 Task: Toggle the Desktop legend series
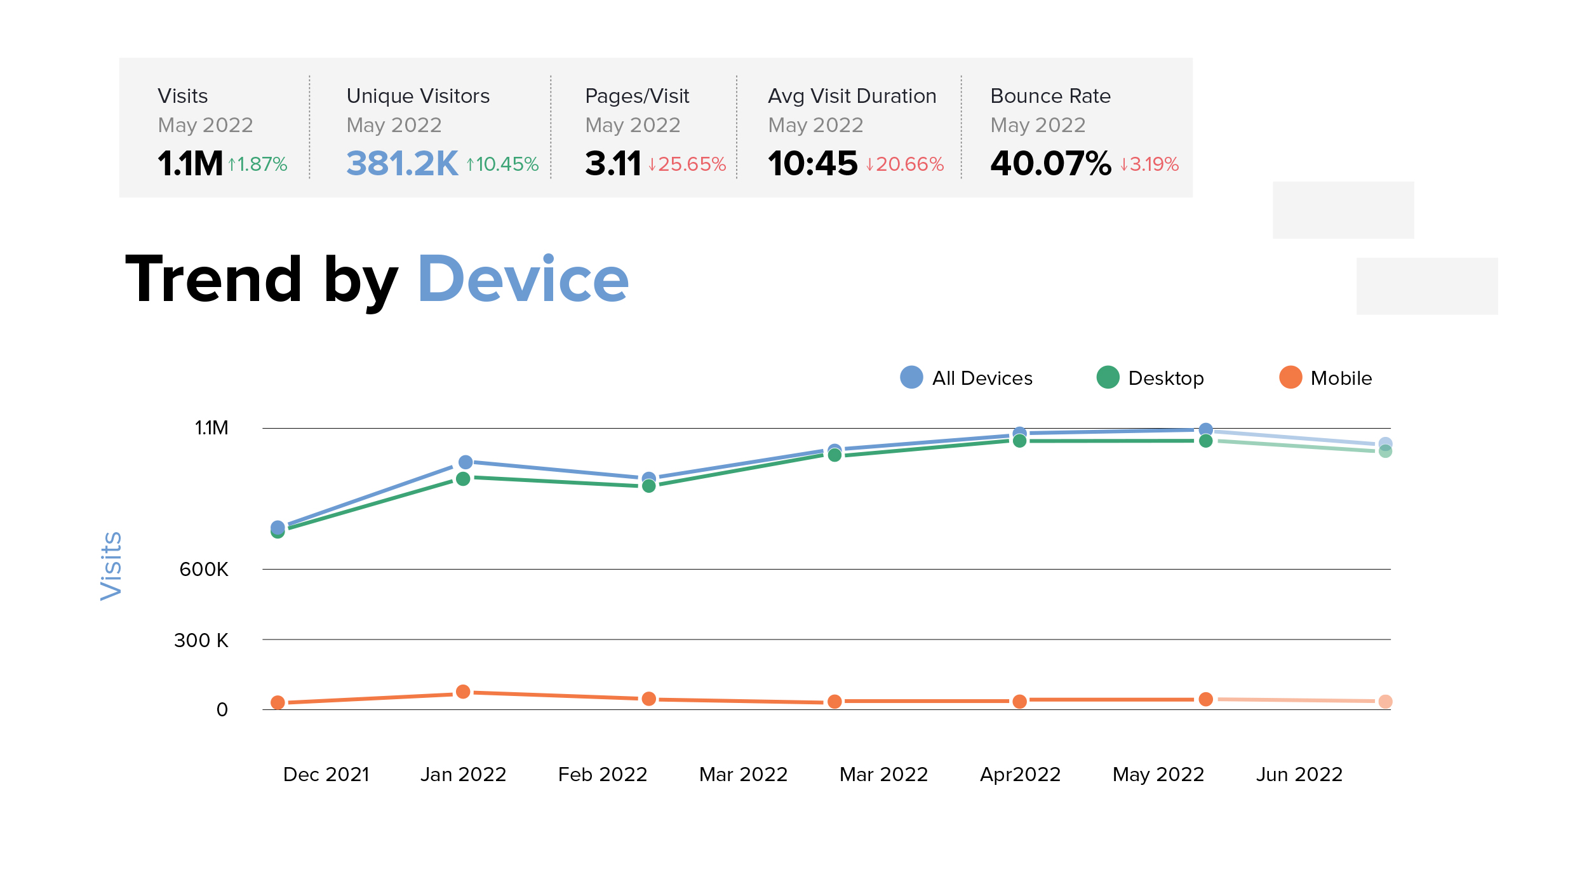pos(1165,378)
